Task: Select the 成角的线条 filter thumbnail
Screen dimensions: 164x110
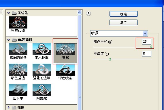Action: pyautogui.click(x=18, y=49)
